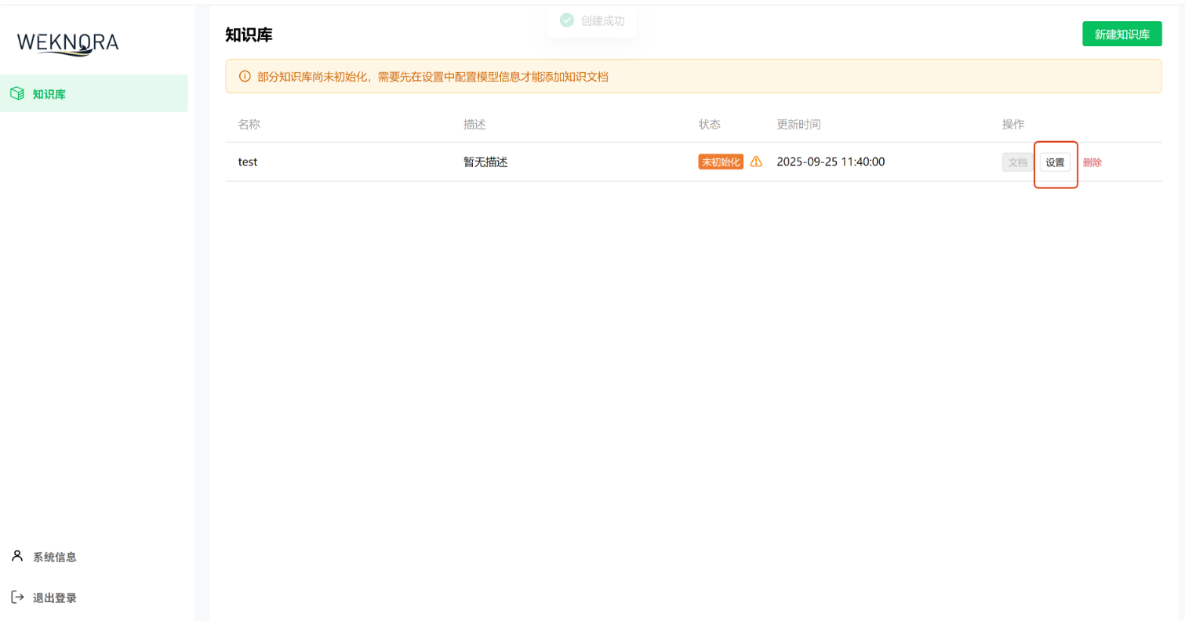This screenshot has height=621, width=1185.
Task: Select the knowledge base named test
Action: pos(248,162)
